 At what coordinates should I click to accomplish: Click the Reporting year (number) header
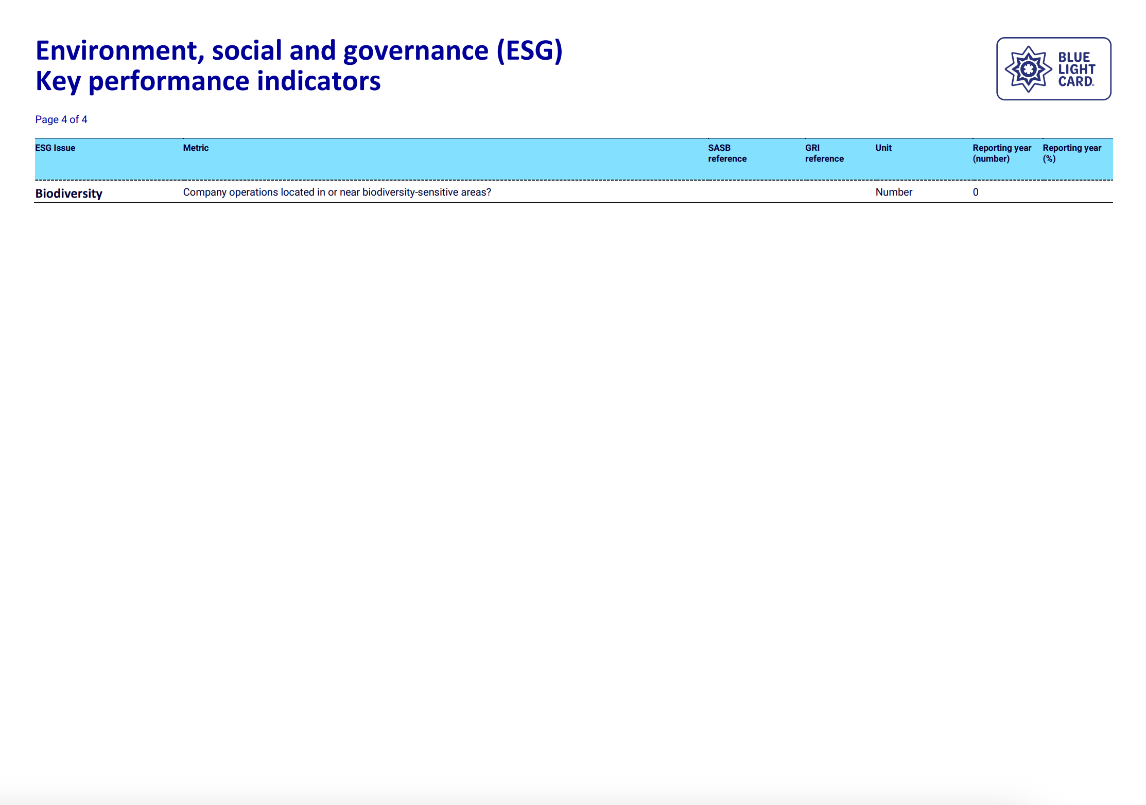(1001, 153)
